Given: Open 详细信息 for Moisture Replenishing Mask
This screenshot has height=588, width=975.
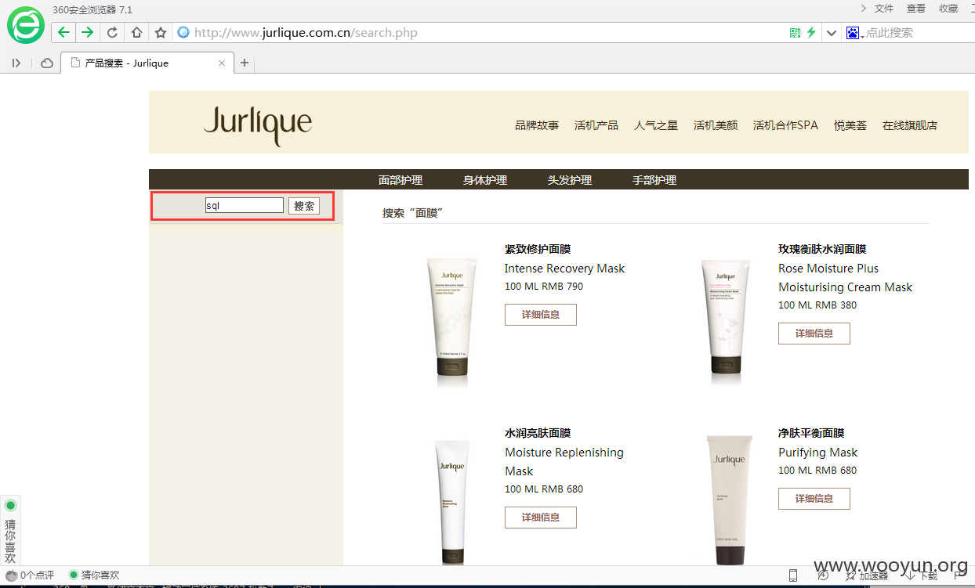Looking at the screenshot, I should (541, 518).
